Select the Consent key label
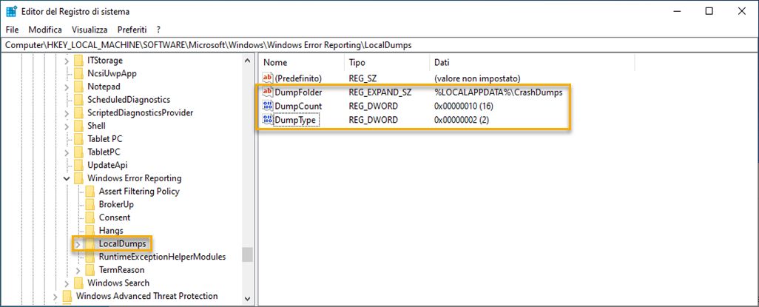Screen dimensions: 759x307 click(115, 217)
